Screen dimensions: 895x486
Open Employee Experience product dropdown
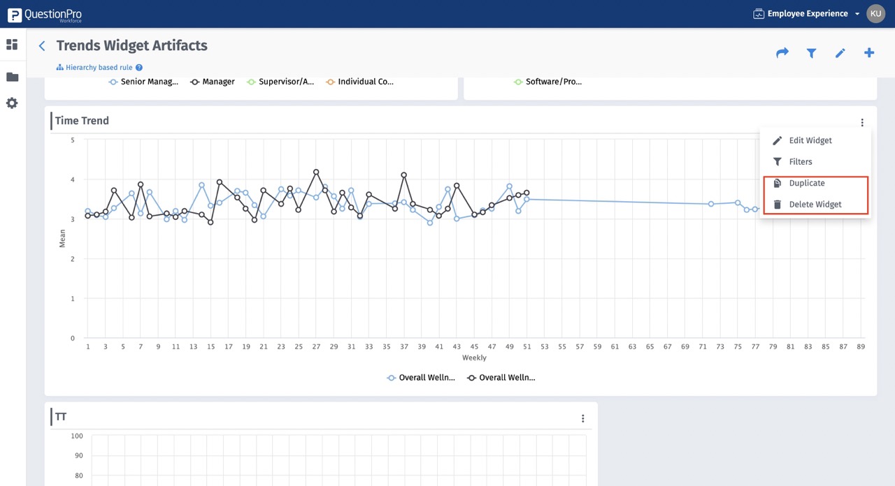click(x=807, y=14)
